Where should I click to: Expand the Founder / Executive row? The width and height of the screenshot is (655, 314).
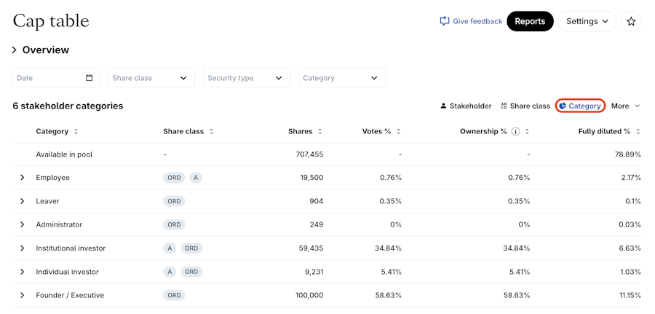[22, 296]
